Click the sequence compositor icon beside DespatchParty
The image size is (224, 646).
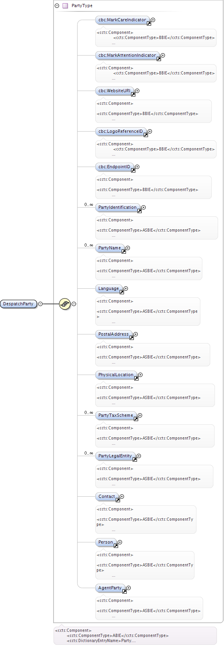tap(65, 304)
